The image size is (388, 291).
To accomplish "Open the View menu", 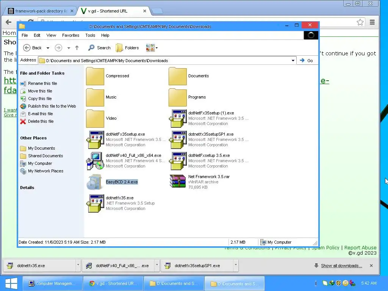I will tap(51, 35).
